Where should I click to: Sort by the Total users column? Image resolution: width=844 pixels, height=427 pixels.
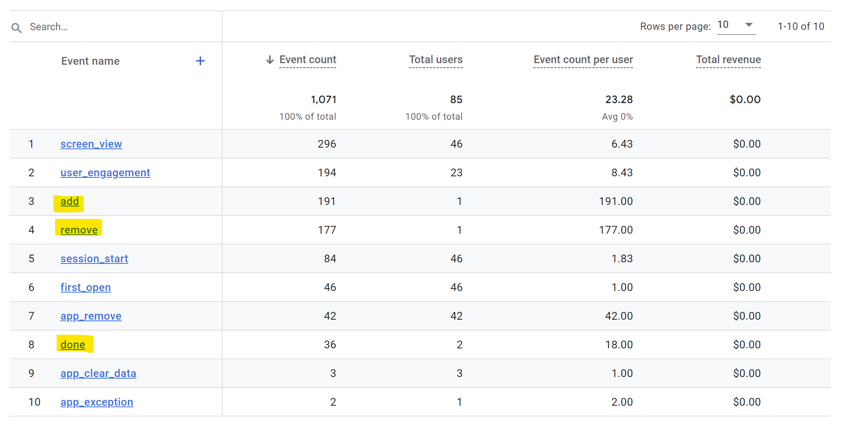(x=436, y=60)
